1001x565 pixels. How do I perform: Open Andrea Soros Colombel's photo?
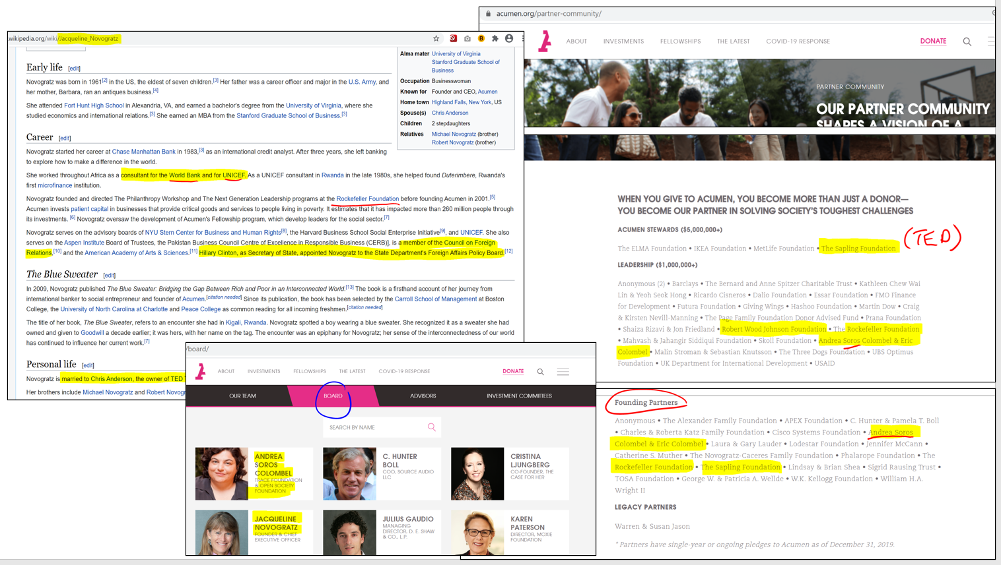pos(221,473)
